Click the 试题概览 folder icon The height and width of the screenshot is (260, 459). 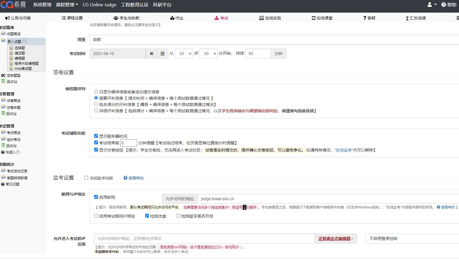click(x=3, y=34)
